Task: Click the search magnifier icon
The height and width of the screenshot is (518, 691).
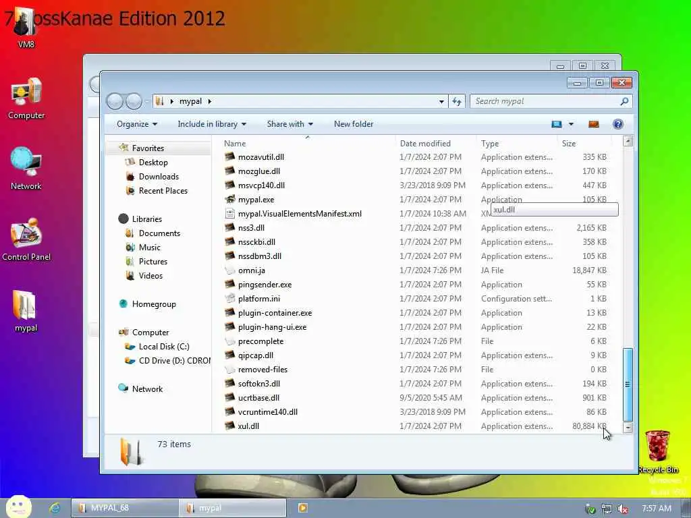Action: [624, 101]
